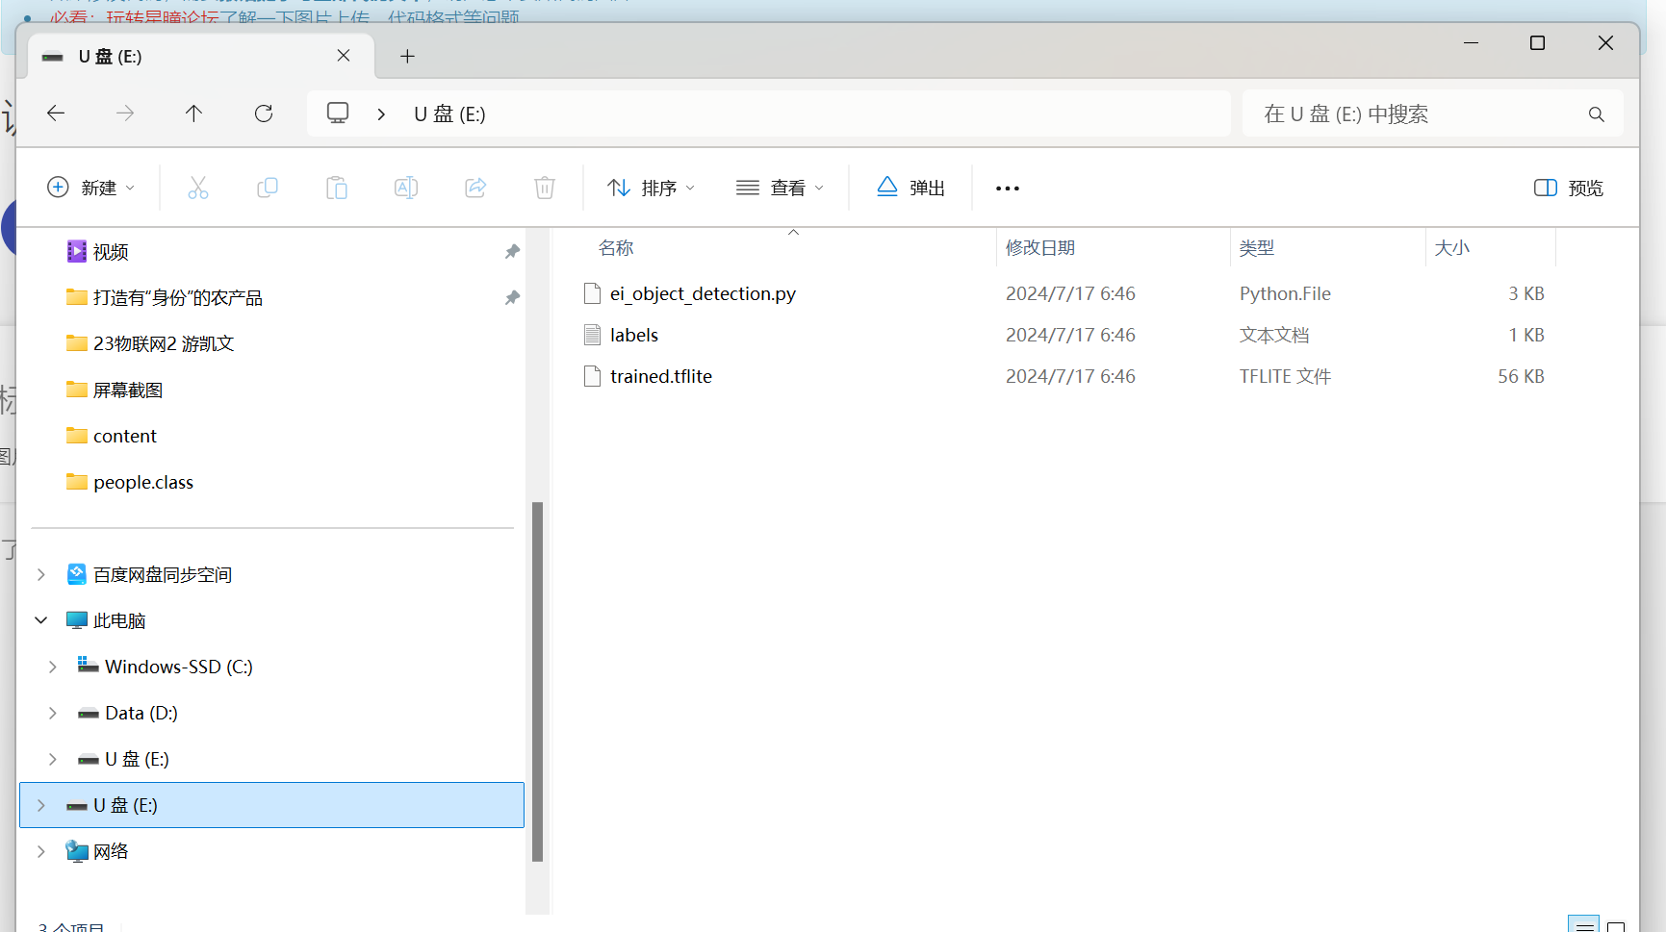This screenshot has width=1666, height=932.
Task: Expand path chevron before U 盘 (E:)
Action: (x=381, y=114)
